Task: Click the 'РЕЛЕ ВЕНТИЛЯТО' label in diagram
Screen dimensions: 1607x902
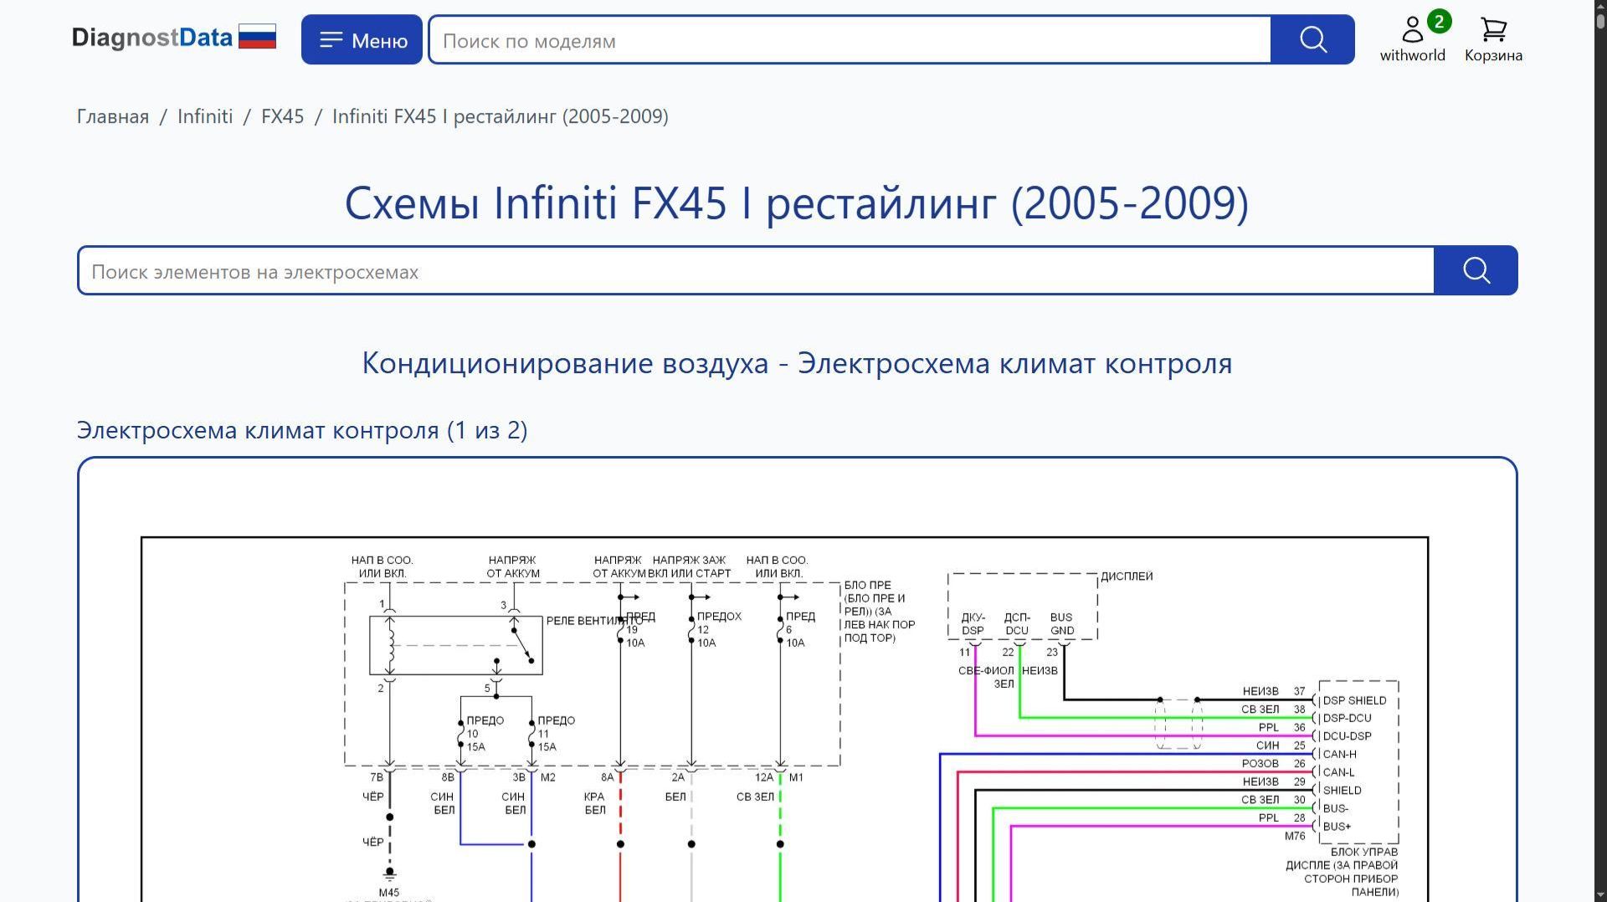Action: (594, 621)
